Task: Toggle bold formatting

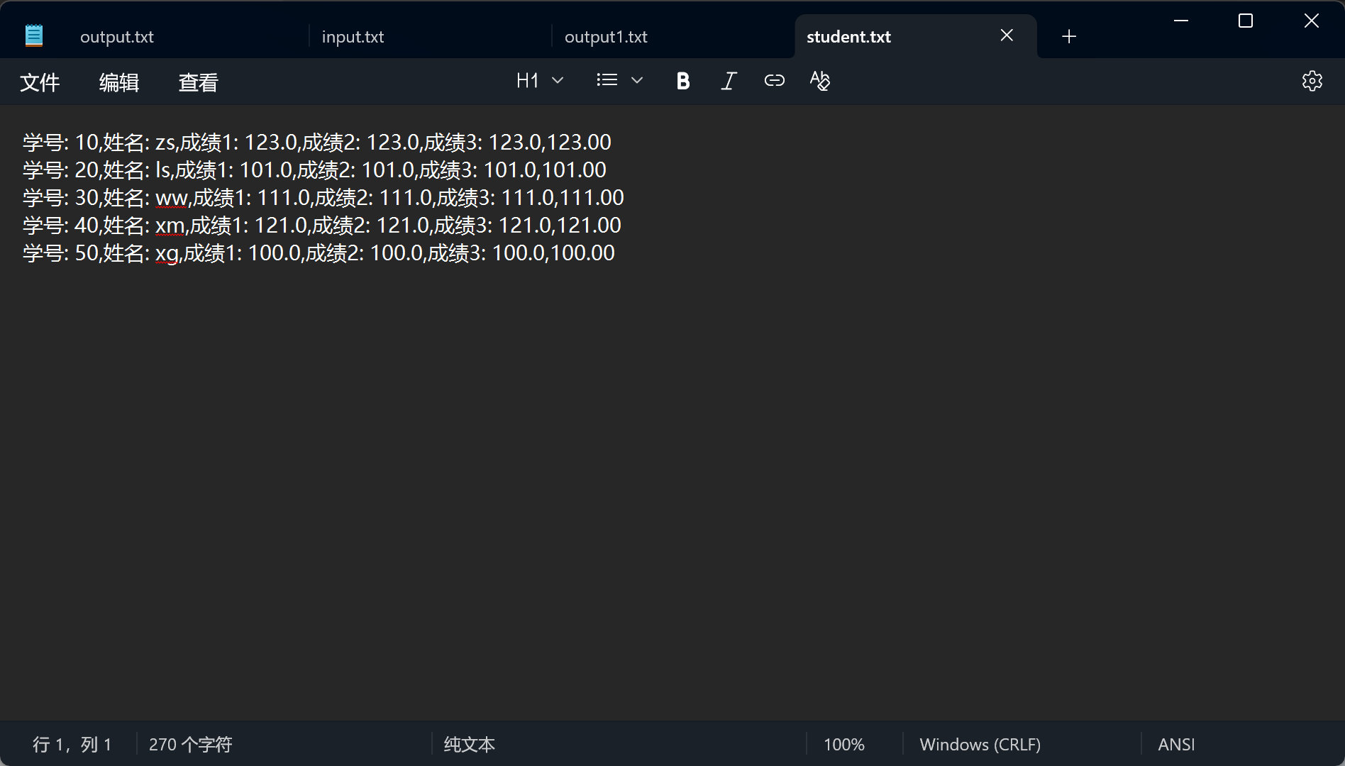Action: pos(683,81)
